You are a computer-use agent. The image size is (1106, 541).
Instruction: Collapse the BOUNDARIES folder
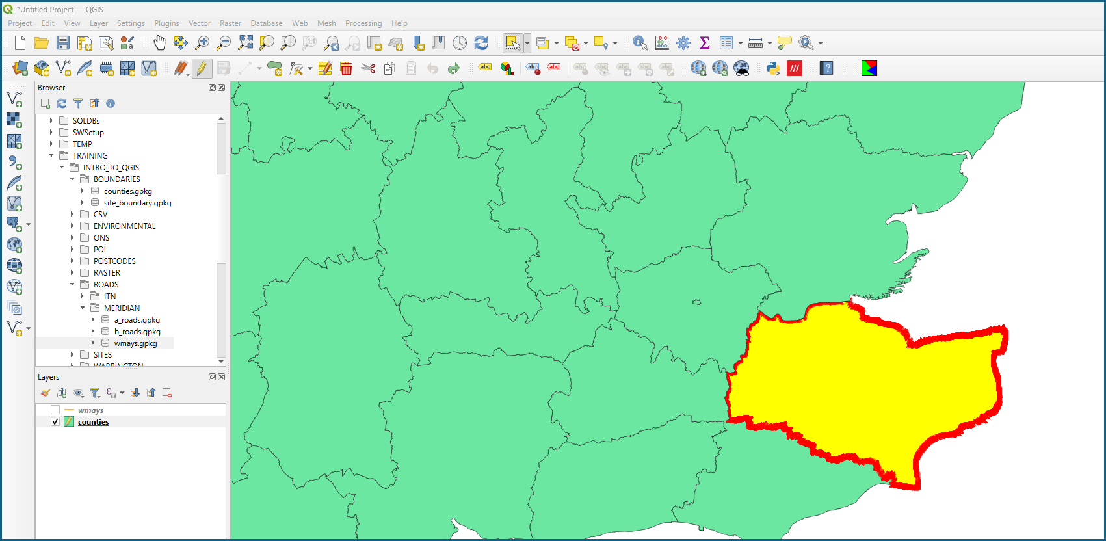click(72, 179)
